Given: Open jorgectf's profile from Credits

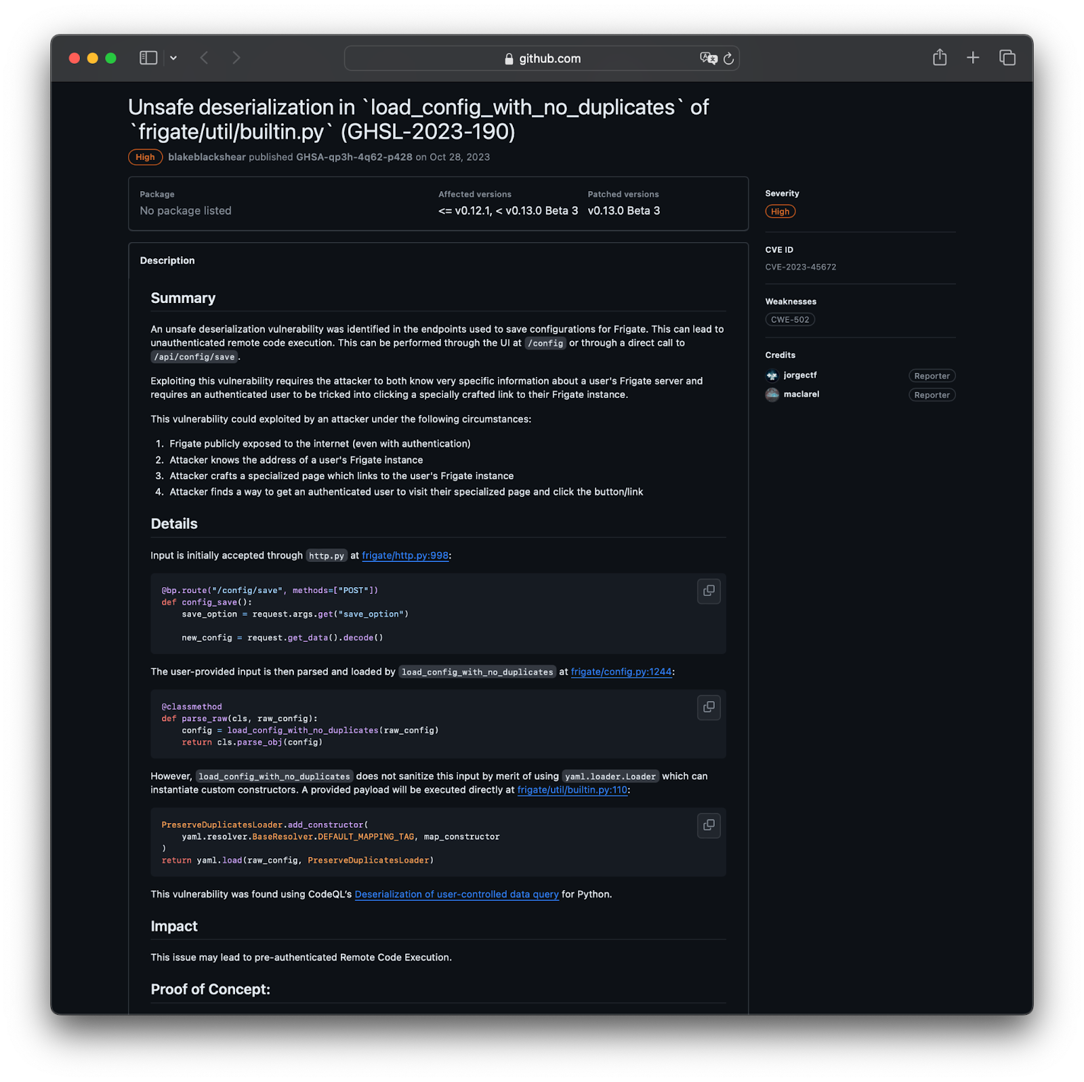Looking at the screenshot, I should (800, 376).
